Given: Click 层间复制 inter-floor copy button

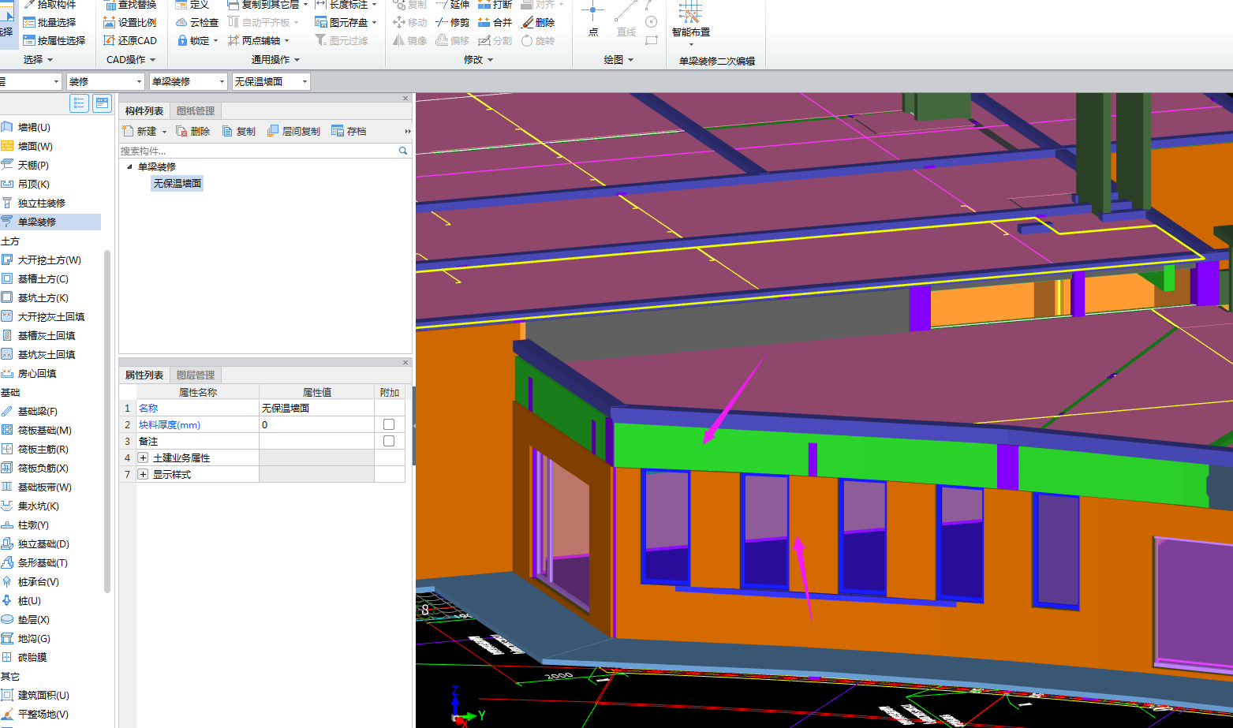Looking at the screenshot, I should pyautogui.click(x=293, y=131).
